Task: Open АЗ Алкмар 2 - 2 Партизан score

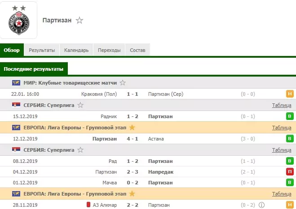Action: coord(133,205)
